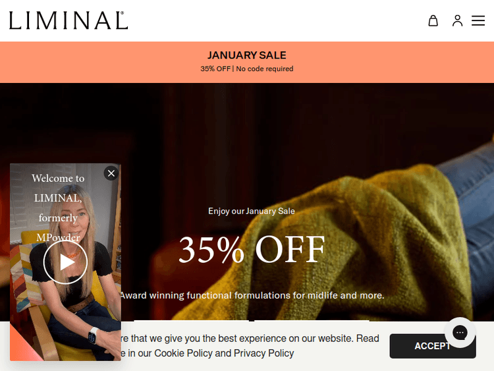Open the Privacy Policy link
Image resolution: width=494 pixels, height=371 pixels.
pos(263,353)
